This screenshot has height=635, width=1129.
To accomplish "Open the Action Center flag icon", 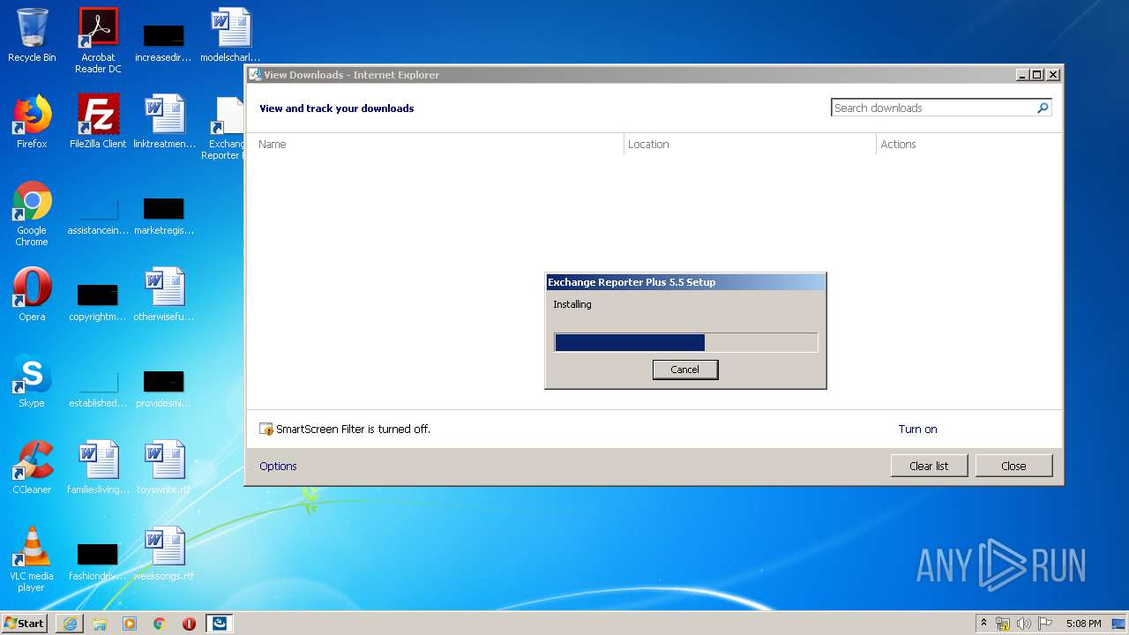I will tap(1044, 624).
